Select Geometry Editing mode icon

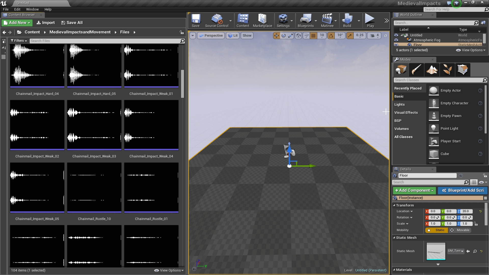463,70
